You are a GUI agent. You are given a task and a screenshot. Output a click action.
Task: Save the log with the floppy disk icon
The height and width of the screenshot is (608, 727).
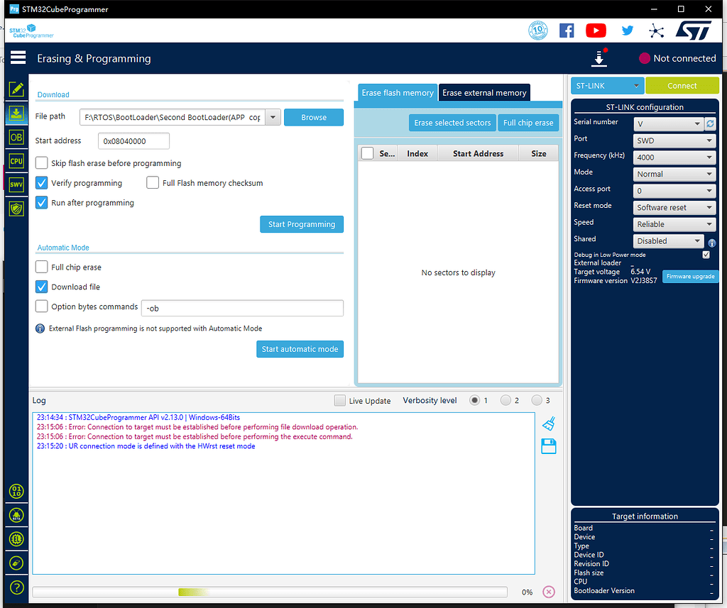(548, 446)
